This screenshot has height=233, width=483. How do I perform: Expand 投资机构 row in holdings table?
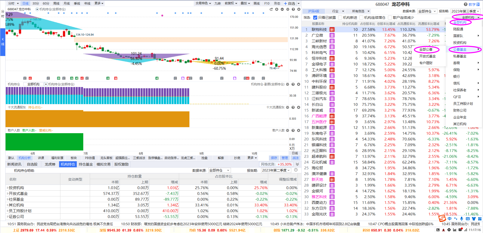pyautogui.click(x=8, y=188)
